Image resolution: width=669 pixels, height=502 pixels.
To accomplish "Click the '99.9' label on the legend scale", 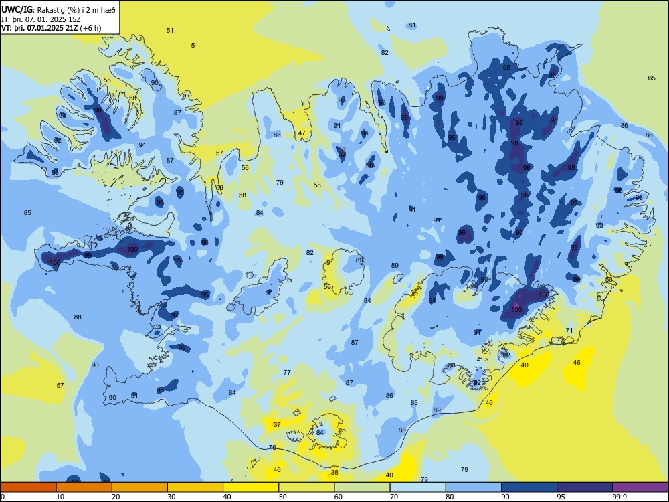I will 619,497.
